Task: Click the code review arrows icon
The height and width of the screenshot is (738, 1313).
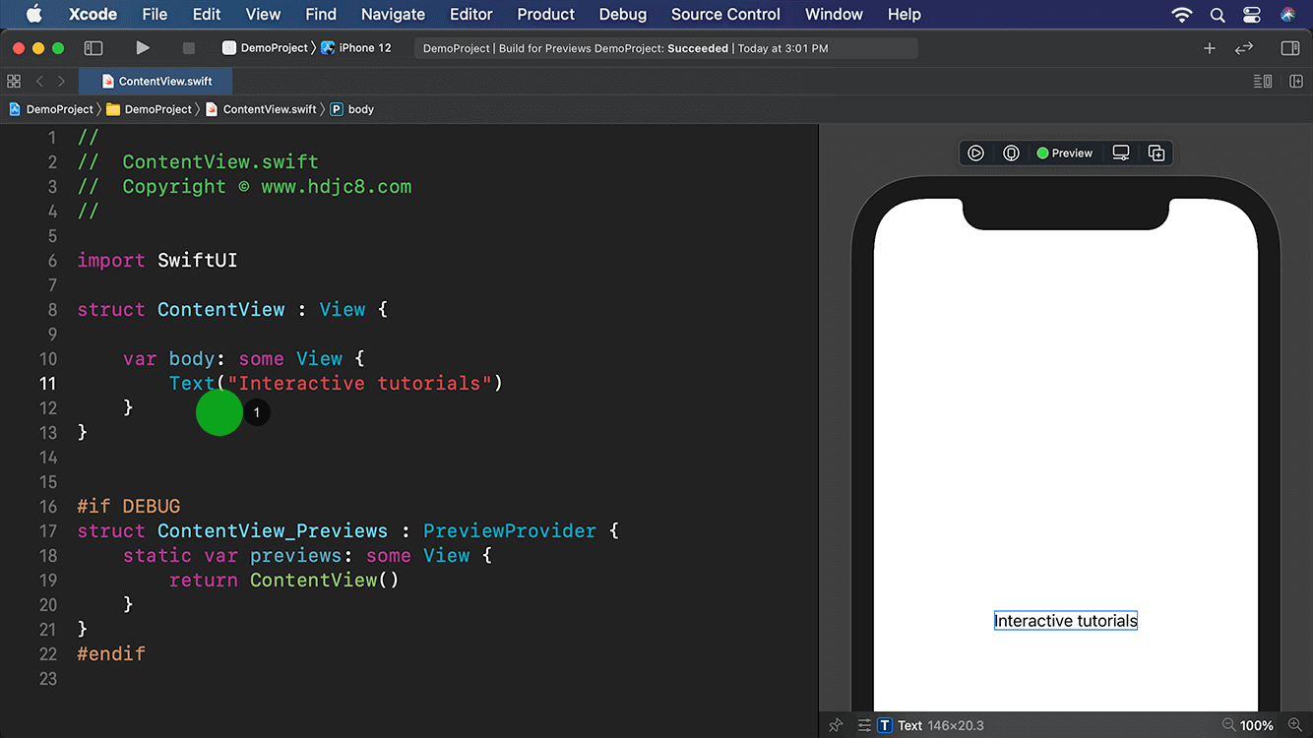Action: 1244,48
